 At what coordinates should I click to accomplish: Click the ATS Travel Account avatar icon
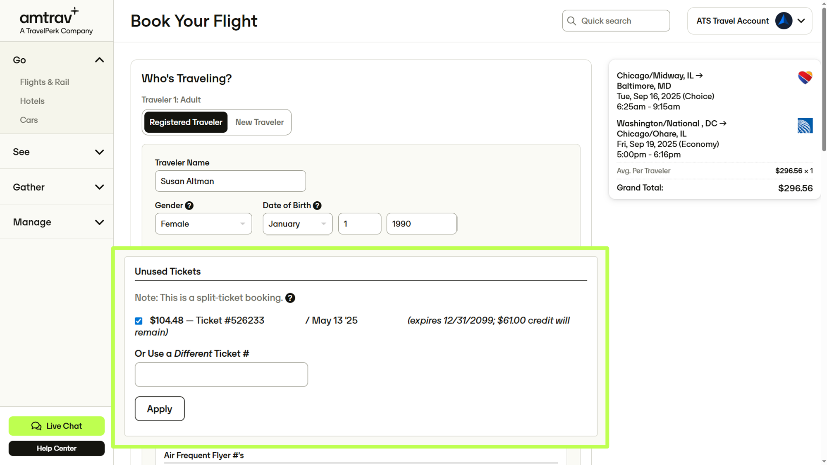(x=784, y=21)
